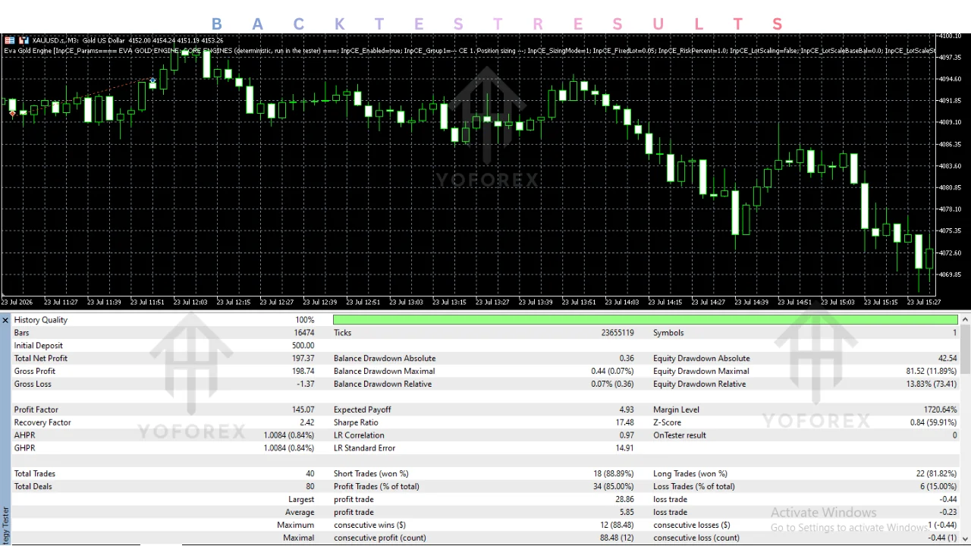971x546 pixels.
Task: Select the Z-Score value 0.84 (59.91%)
Action: coord(934,422)
